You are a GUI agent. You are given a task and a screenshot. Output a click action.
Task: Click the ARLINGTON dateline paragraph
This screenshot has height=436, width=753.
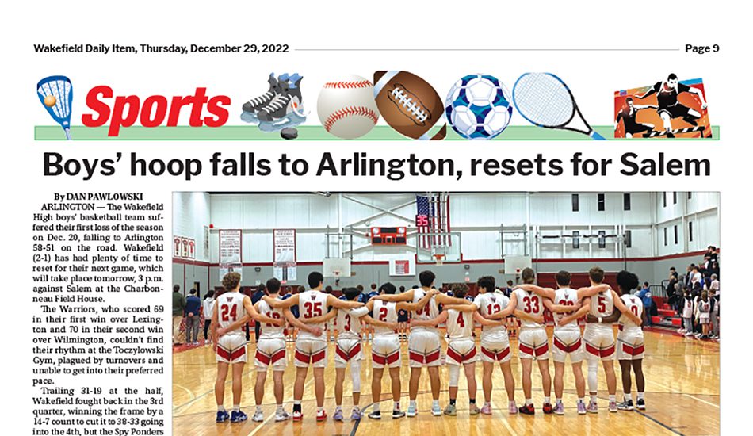[x=98, y=253]
